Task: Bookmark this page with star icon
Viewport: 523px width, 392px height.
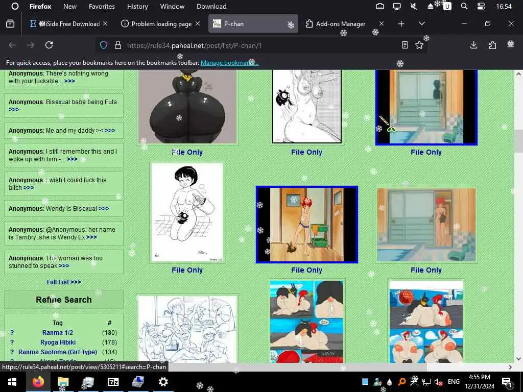Action: click(x=419, y=45)
